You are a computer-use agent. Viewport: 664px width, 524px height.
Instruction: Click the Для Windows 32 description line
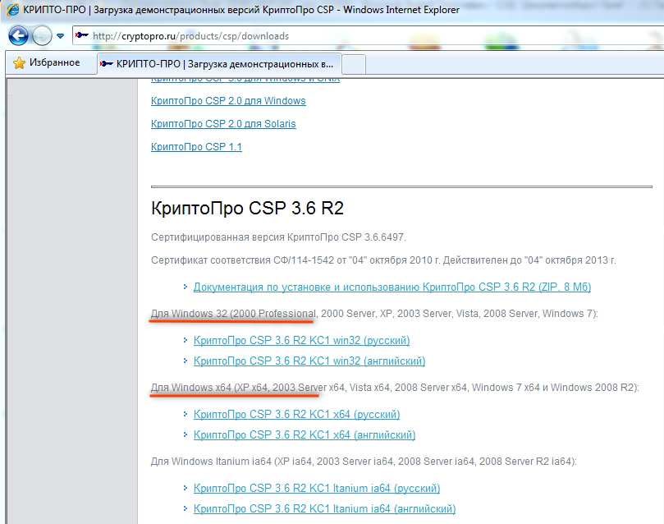[x=374, y=314]
